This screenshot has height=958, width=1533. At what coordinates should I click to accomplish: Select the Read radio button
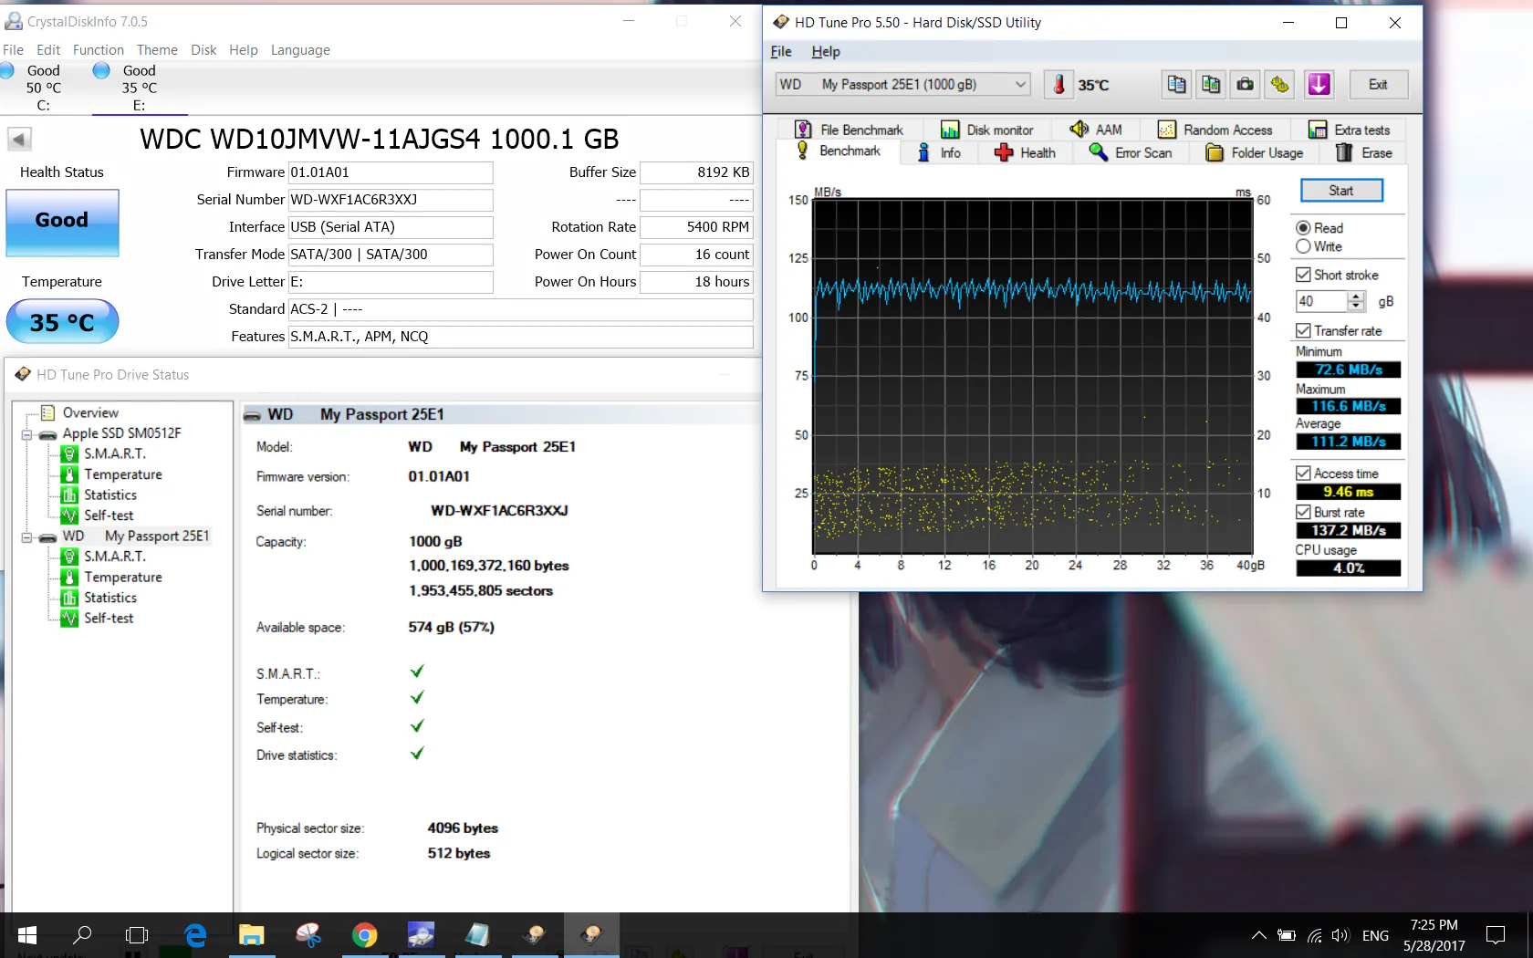pyautogui.click(x=1303, y=228)
